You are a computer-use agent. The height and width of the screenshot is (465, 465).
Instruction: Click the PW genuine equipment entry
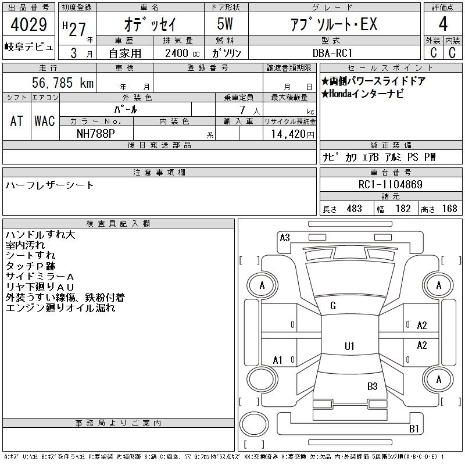coord(430,157)
